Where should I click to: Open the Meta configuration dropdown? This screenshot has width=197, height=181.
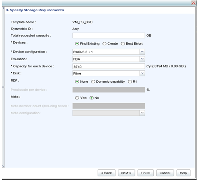[142, 113]
